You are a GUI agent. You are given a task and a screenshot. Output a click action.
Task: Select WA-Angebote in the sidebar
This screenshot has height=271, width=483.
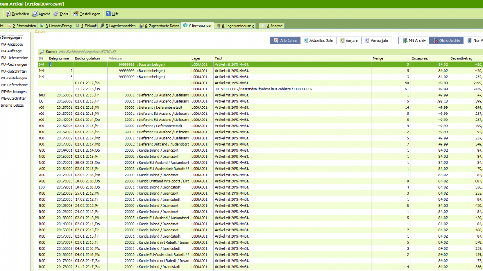[x=12, y=44]
